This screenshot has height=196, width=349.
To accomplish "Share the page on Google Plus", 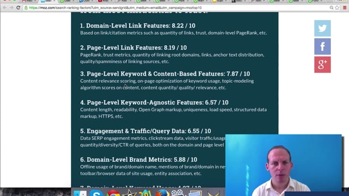I will (x=322, y=65).
